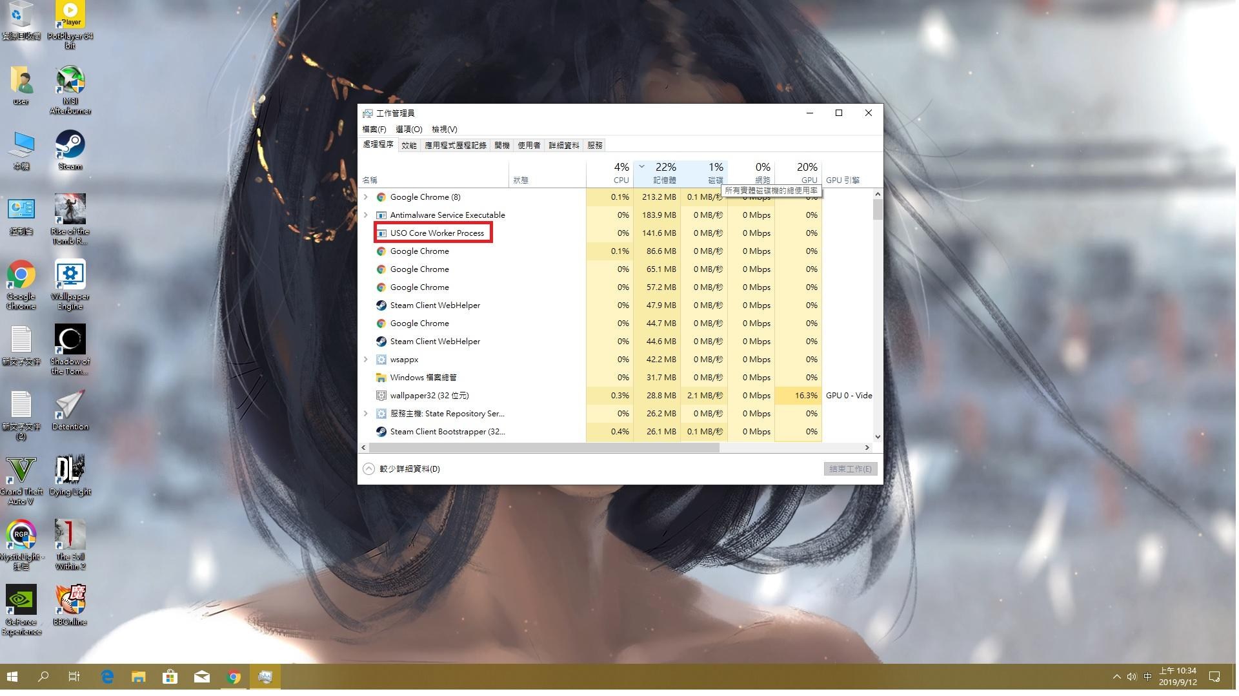Image resolution: width=1239 pixels, height=696 pixels.
Task: Sort by GPU column header
Action: [798, 173]
